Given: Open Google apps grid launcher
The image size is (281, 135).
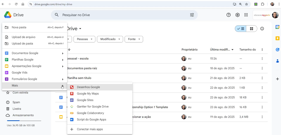Looking at the screenshot, I should coord(246,15).
